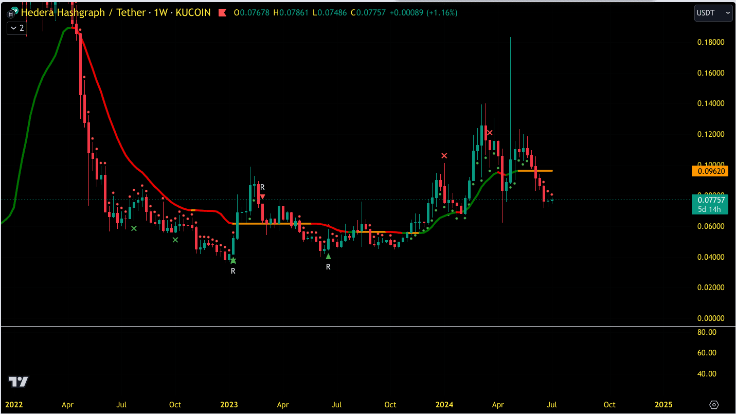Click the current price label 0.07757
The image size is (736, 414).
point(710,200)
